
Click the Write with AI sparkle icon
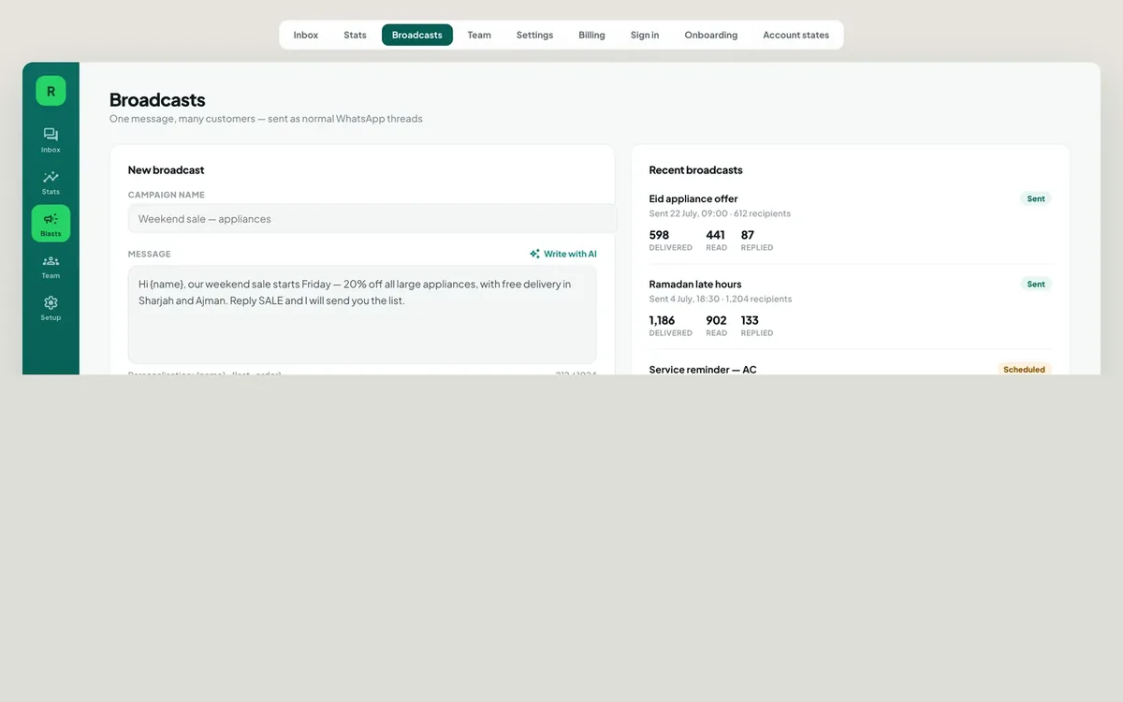tap(534, 254)
